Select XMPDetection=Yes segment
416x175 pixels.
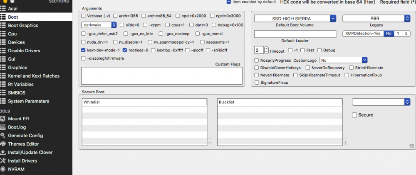(x=363, y=34)
